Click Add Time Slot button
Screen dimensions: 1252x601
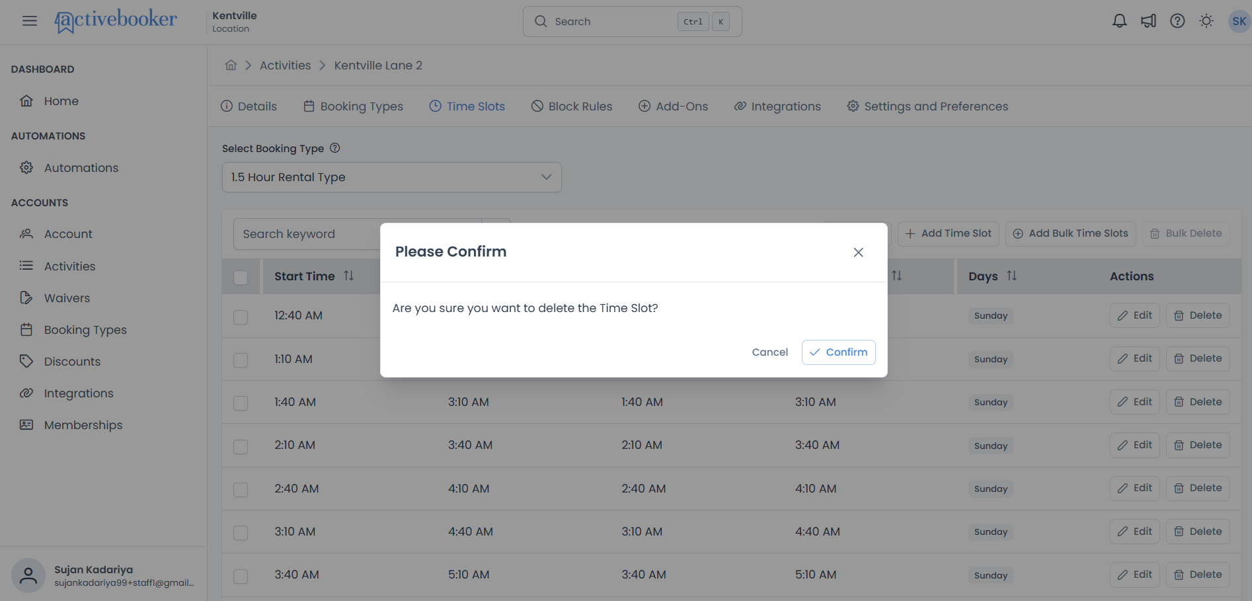pyautogui.click(x=948, y=233)
